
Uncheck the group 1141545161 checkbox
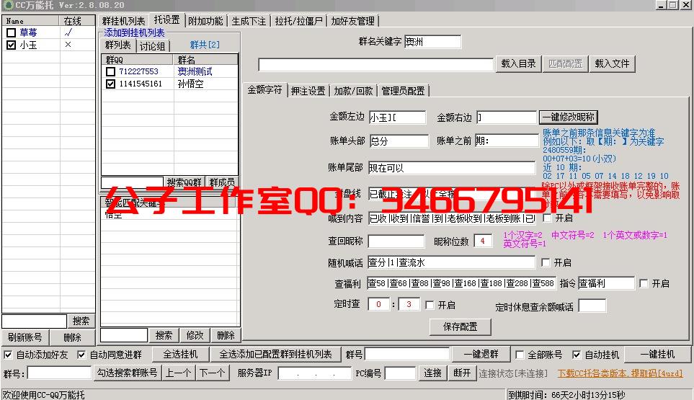(111, 84)
